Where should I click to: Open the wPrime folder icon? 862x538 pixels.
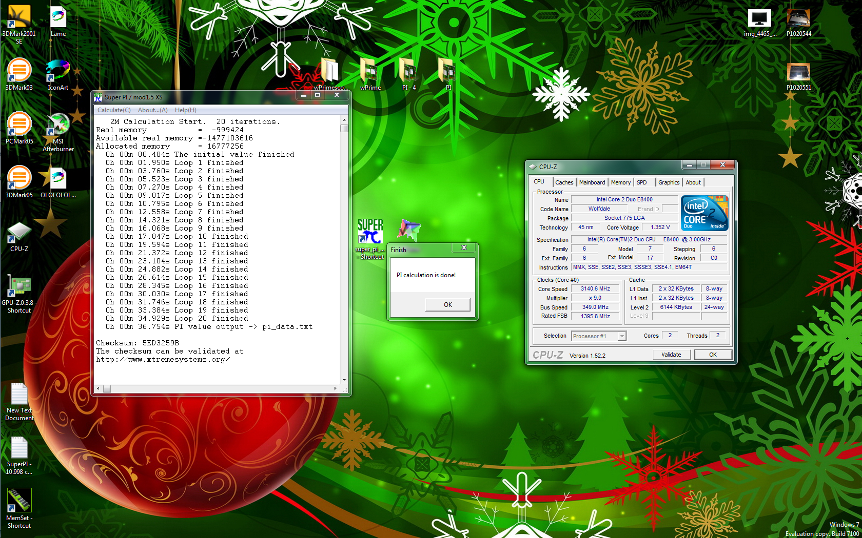click(x=370, y=74)
